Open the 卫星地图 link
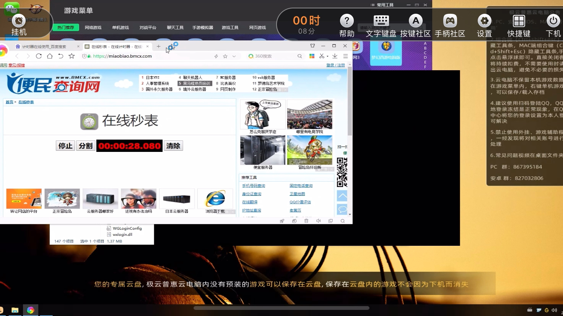This screenshot has height=316, width=563. pos(297,194)
